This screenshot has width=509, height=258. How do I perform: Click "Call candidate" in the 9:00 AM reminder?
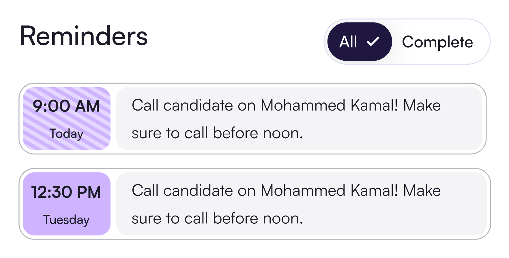coord(182,105)
